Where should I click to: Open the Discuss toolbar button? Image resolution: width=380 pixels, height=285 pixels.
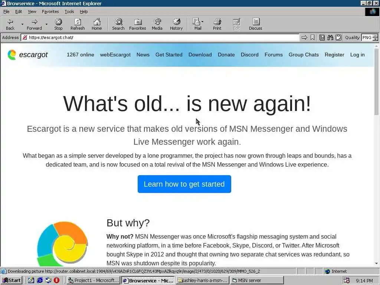[x=255, y=24]
